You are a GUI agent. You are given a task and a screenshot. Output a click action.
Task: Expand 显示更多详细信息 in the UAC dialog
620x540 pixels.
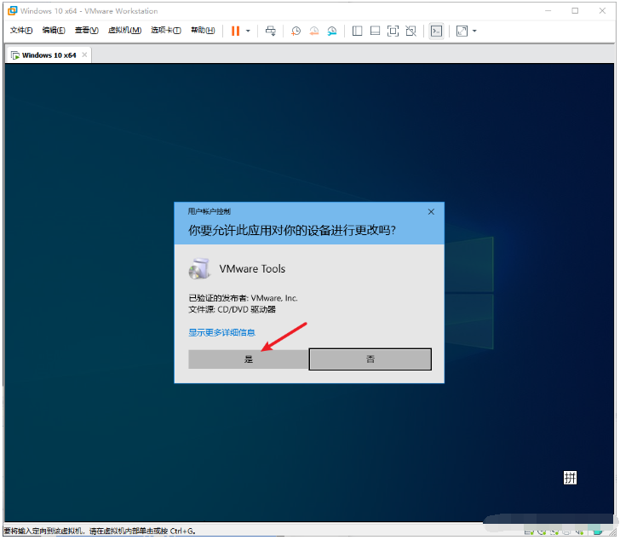221,332
